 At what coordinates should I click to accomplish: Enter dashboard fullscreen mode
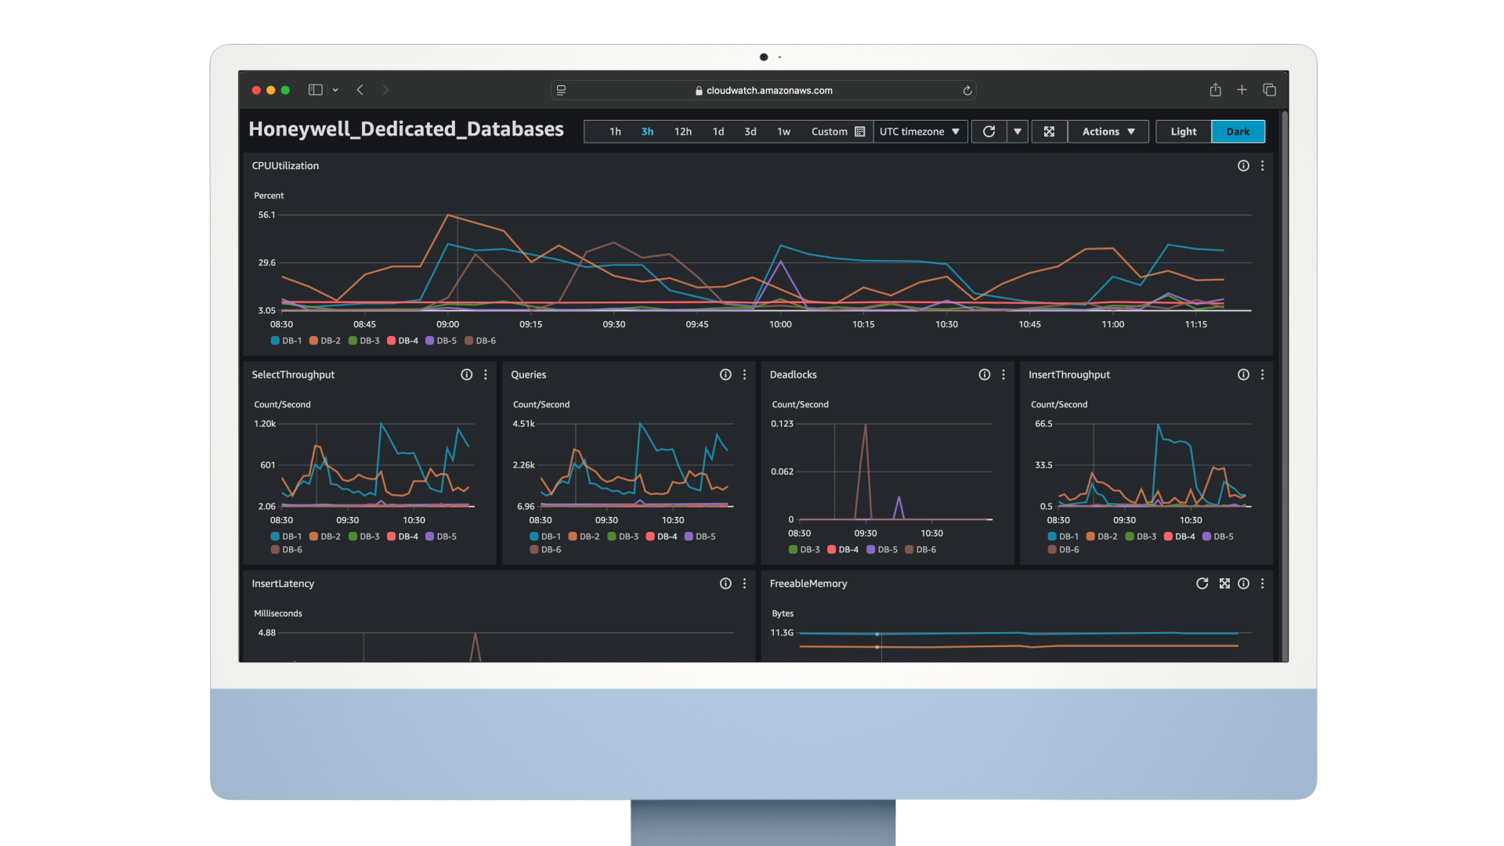tap(1049, 132)
